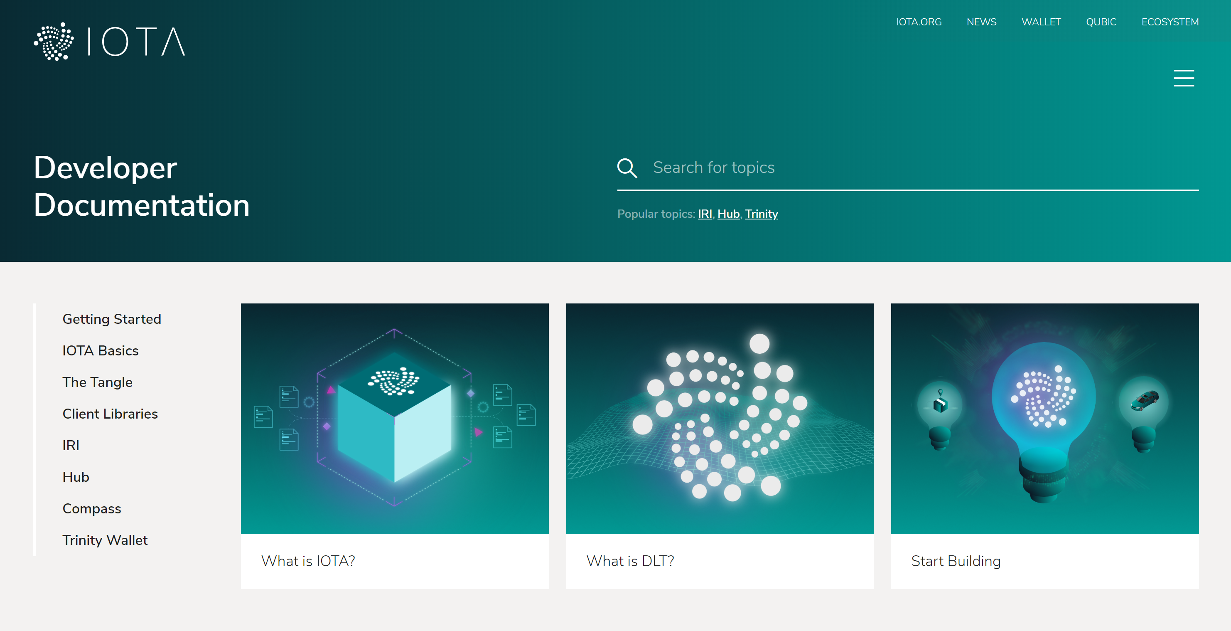Click the magnifying glass search icon
Screen dimensions: 1231x631
(627, 168)
